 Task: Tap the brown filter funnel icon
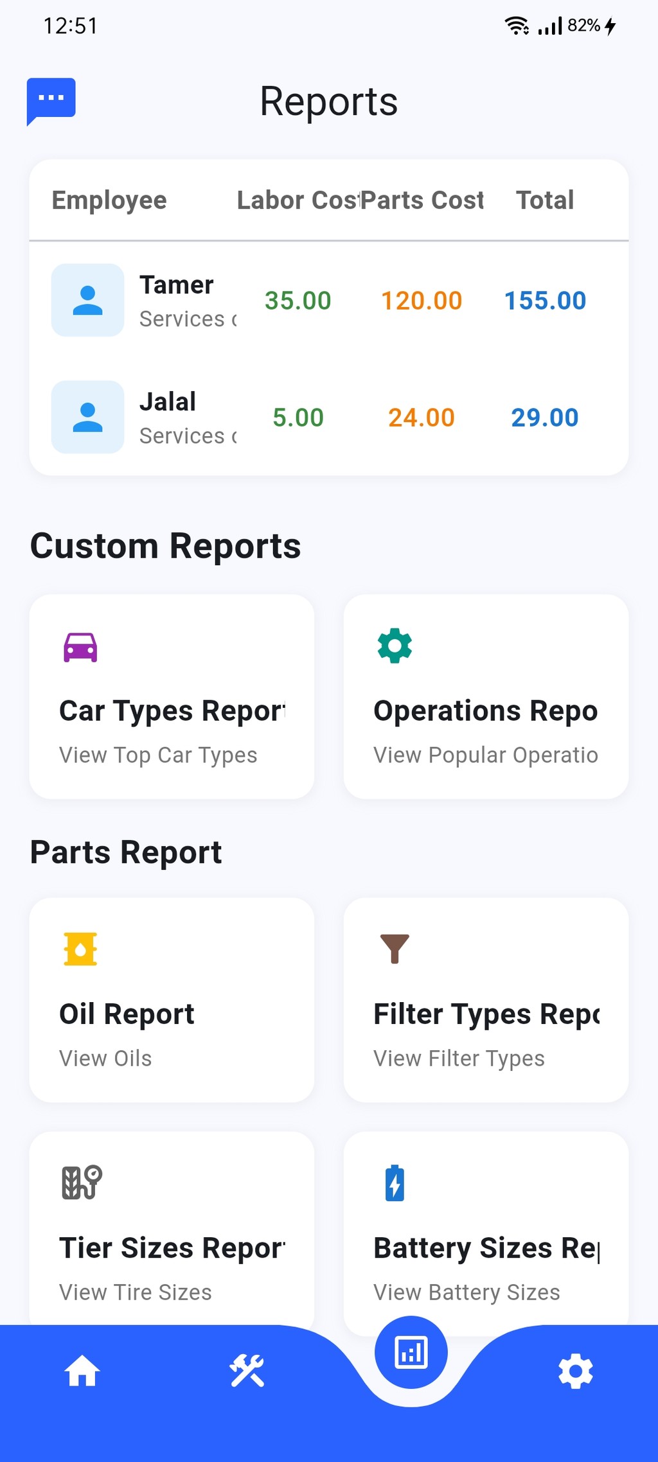pos(395,949)
